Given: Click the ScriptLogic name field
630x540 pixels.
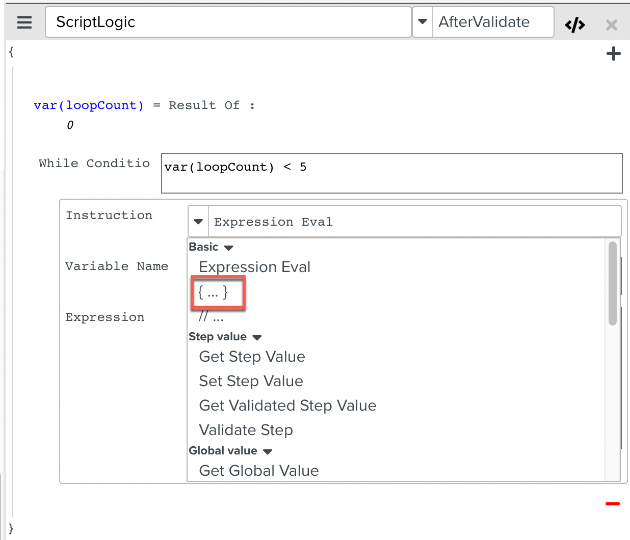Looking at the screenshot, I should [228, 22].
